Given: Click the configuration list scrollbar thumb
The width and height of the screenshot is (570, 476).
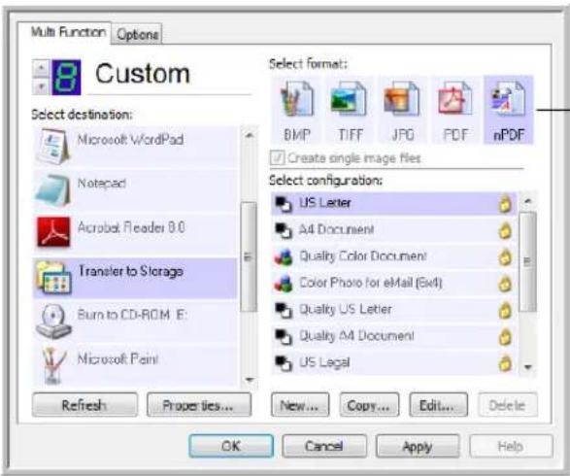Looking at the screenshot, I should point(528,261).
